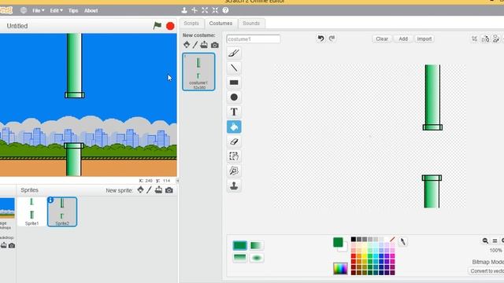Pick up color with eyedropper tool
This screenshot has height=283, width=504.
(402, 241)
